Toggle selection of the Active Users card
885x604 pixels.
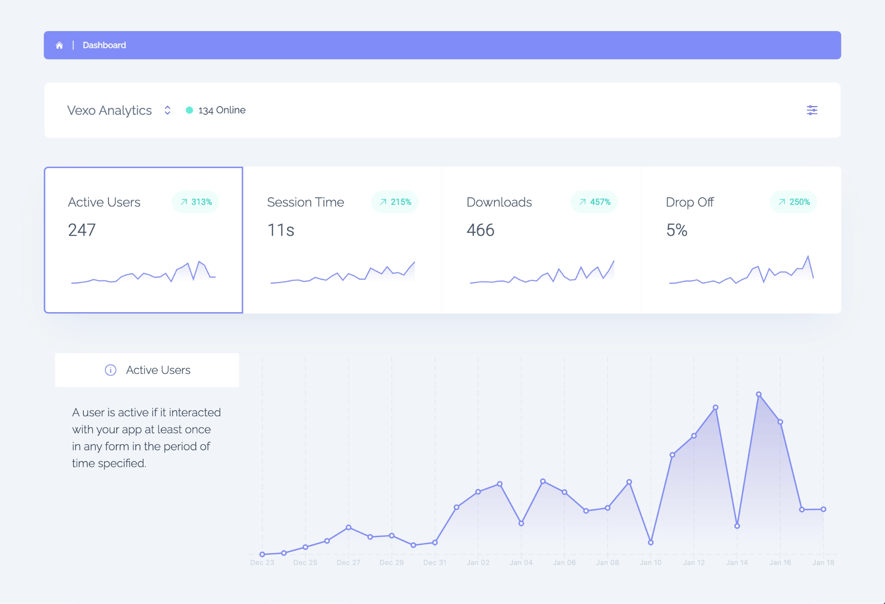coord(144,239)
